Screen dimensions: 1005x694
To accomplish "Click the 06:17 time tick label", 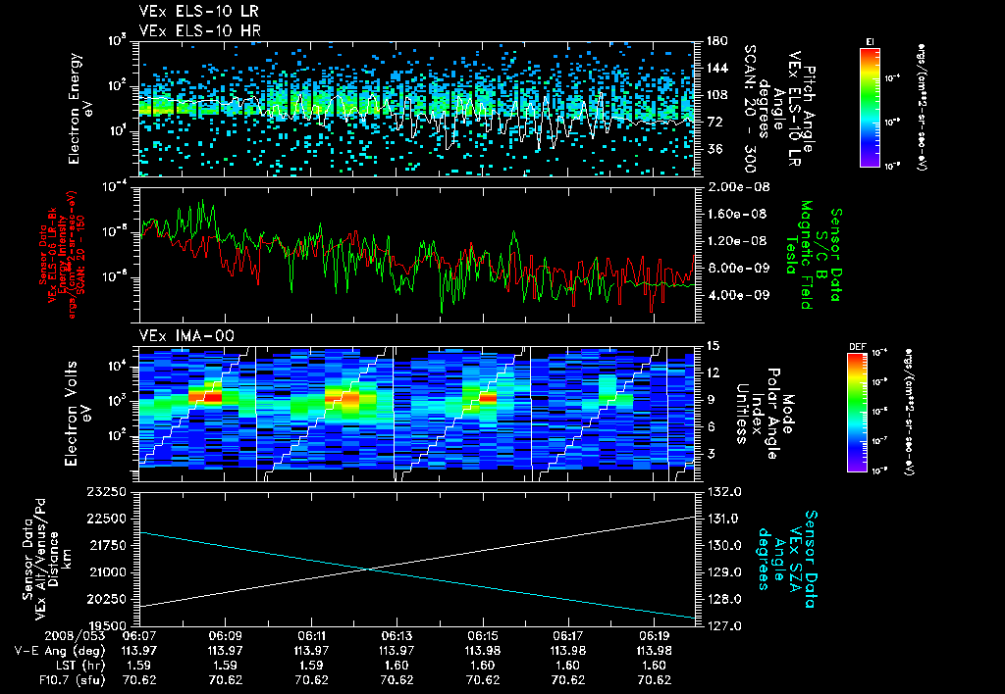I will (x=568, y=636).
